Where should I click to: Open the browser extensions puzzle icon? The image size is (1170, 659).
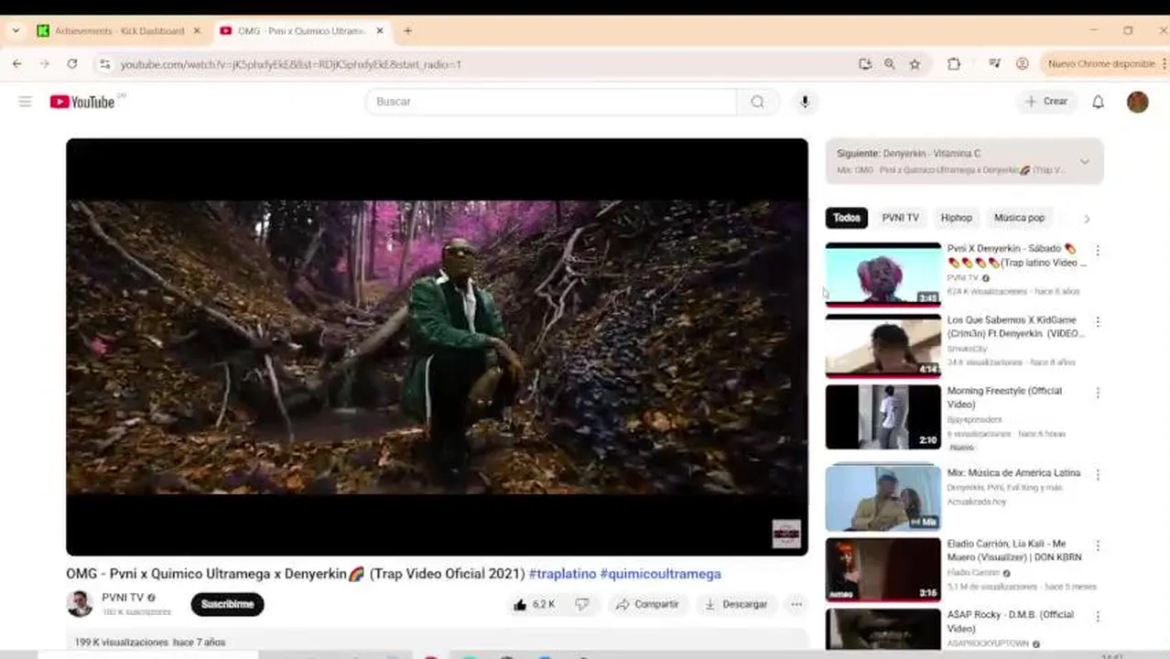(954, 64)
